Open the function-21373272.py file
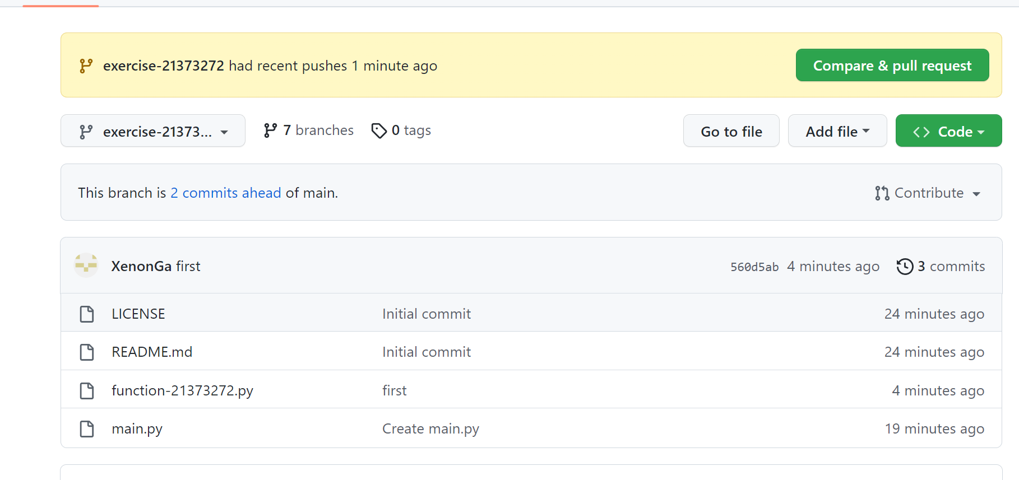The width and height of the screenshot is (1019, 480). click(183, 390)
